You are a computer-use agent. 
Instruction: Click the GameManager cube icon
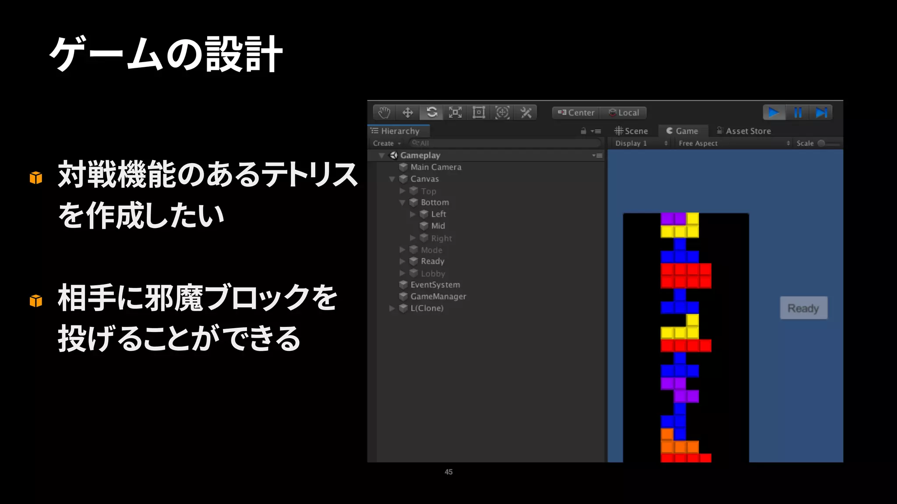[403, 296]
